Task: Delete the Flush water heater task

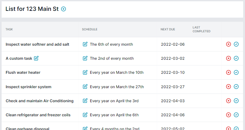Action: 228,73
